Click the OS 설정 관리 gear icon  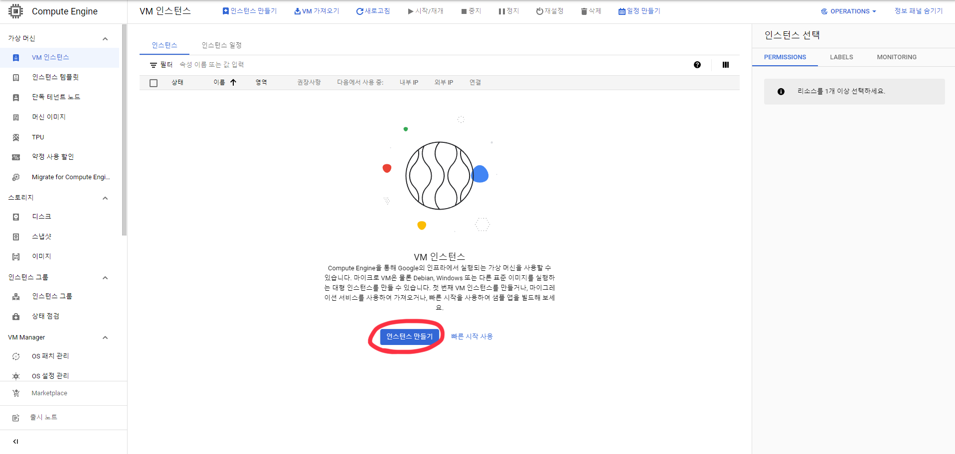[x=16, y=376]
